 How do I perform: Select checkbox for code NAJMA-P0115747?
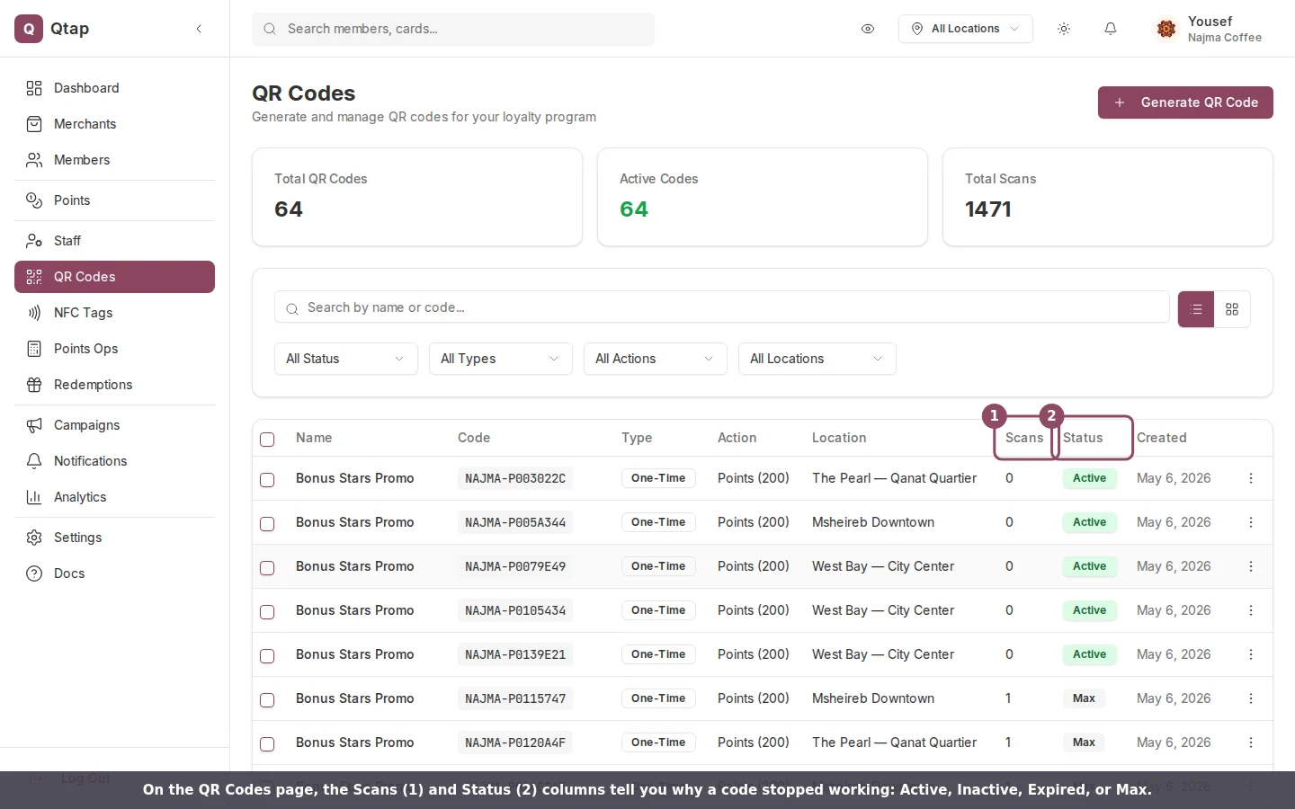click(x=267, y=700)
